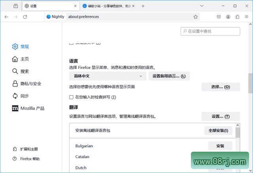Open the Pocket save icon
Screen dimensions: 253x173
tap(219, 17)
